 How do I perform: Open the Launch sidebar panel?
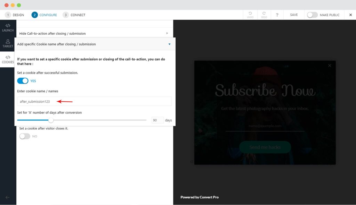click(8, 28)
